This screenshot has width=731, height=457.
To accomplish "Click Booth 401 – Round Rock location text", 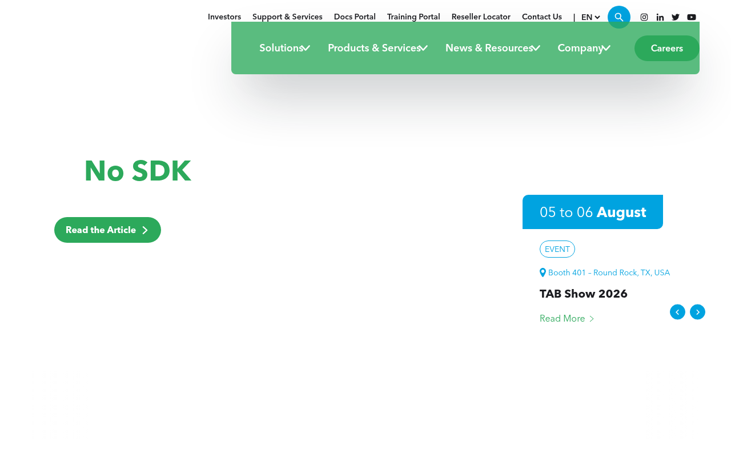I will point(609,272).
